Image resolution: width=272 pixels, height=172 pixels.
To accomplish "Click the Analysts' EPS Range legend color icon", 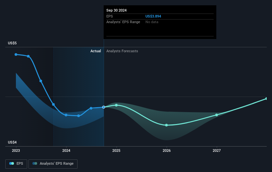I will pyautogui.click(x=35, y=163).
